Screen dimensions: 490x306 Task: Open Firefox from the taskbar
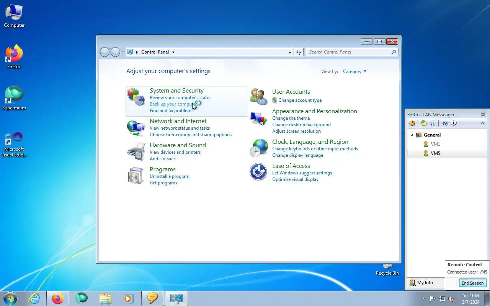tap(58, 298)
